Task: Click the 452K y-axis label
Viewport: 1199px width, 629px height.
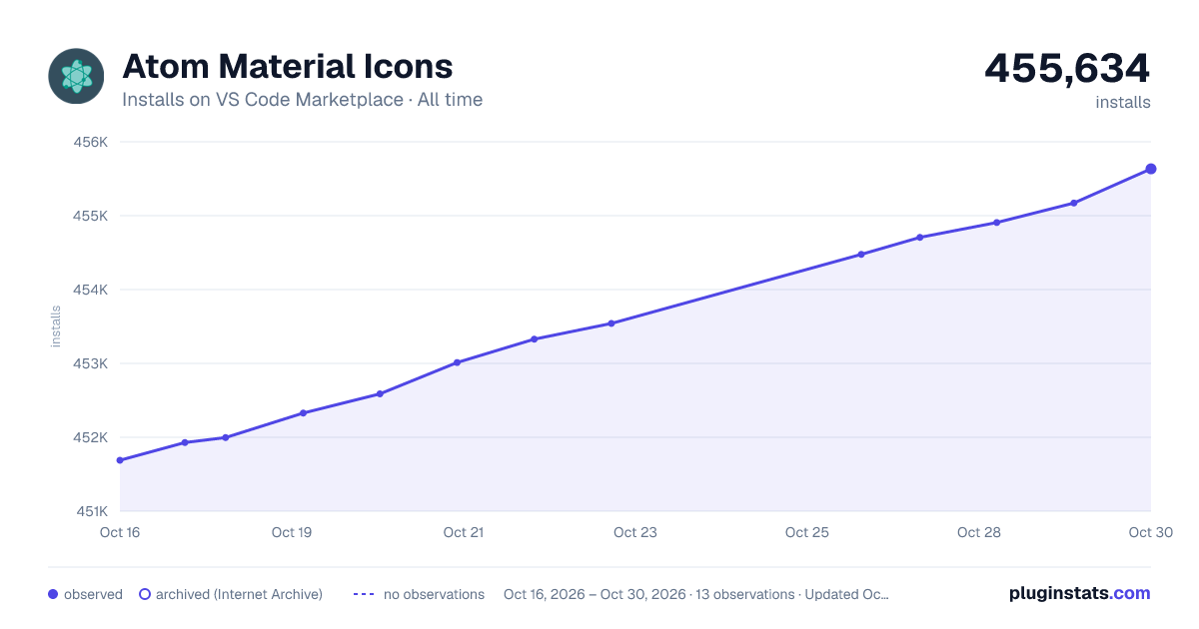Action: point(91,437)
